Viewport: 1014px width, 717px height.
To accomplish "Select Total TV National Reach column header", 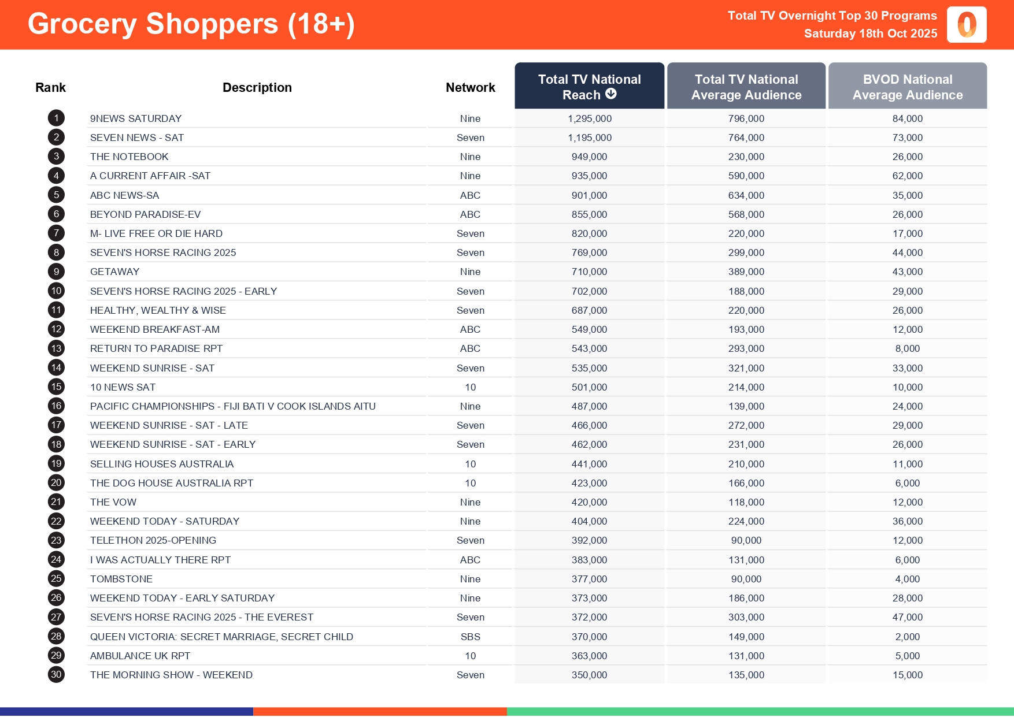I will click(589, 86).
